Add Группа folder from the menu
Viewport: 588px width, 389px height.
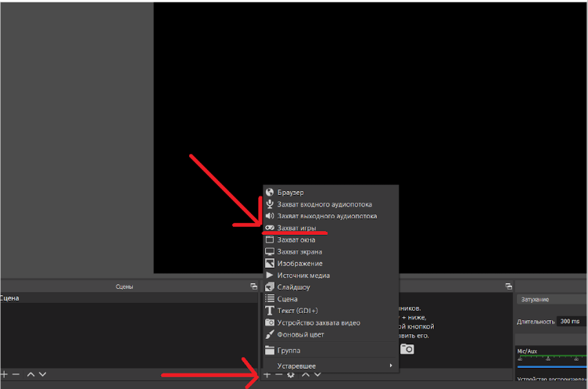[289, 351]
